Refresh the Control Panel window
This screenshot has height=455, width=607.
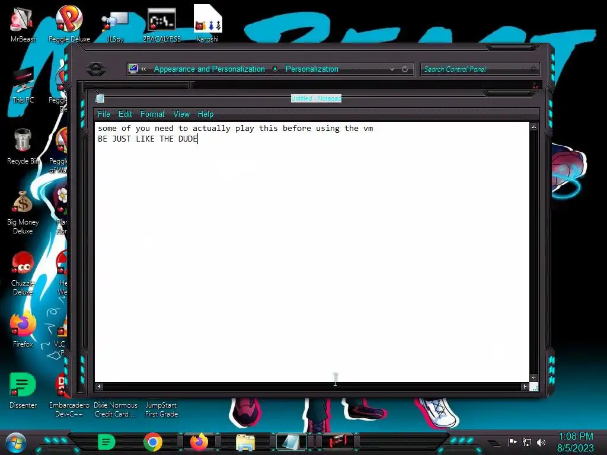click(405, 69)
